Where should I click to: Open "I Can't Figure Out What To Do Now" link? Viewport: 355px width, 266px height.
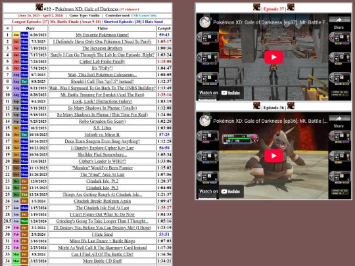[103, 214]
